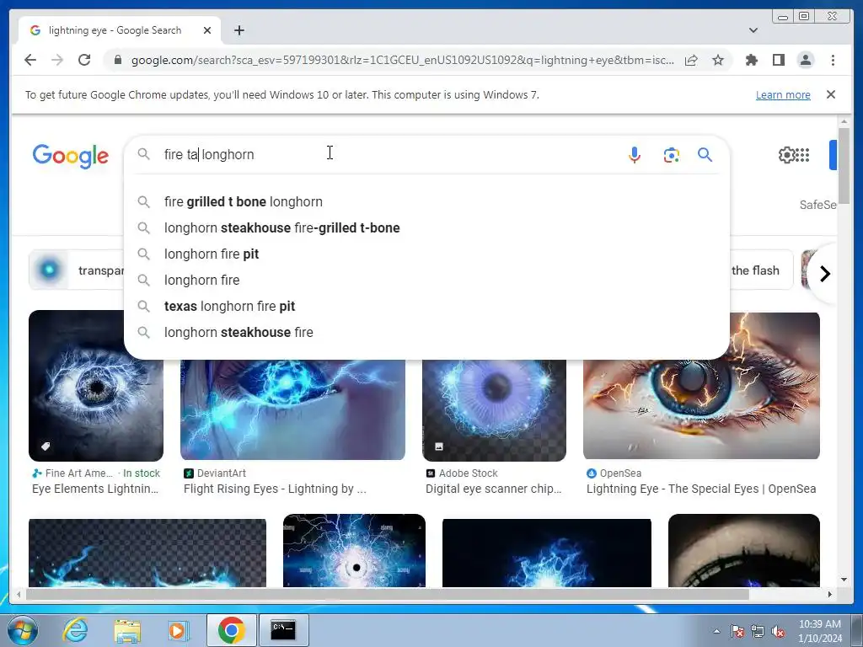Open Windows Media Player on taskbar

tap(179, 630)
